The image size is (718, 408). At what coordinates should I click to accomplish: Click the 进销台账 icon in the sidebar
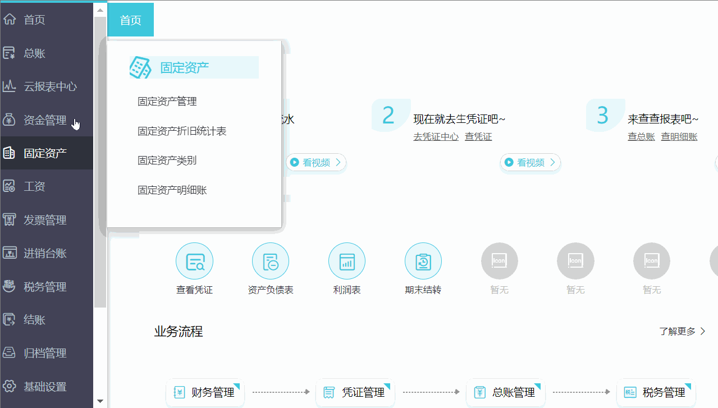pyautogui.click(x=10, y=253)
